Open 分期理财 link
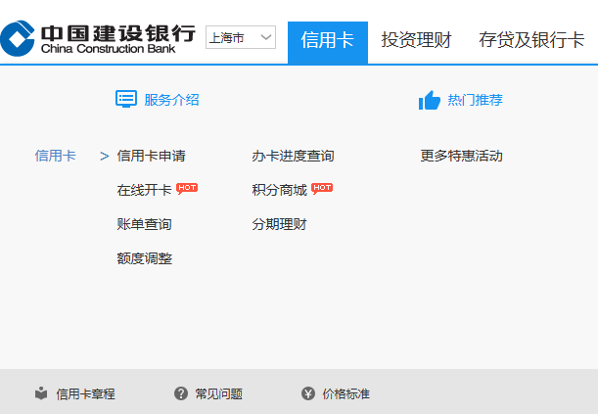The height and width of the screenshot is (414, 598). tap(279, 224)
